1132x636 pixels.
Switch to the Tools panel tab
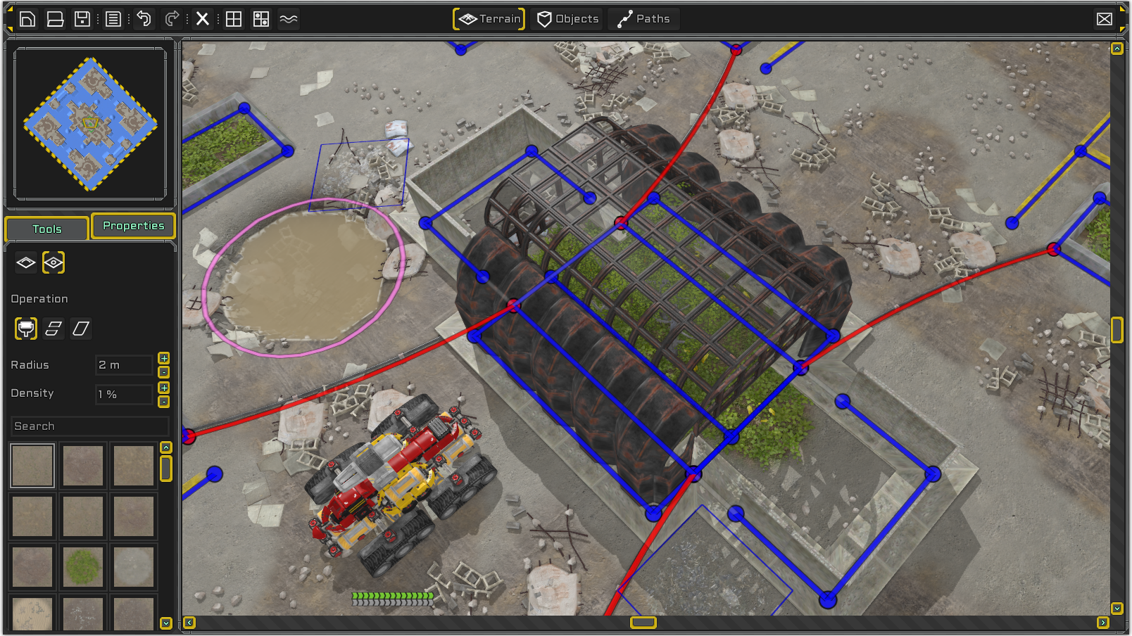[x=47, y=229]
